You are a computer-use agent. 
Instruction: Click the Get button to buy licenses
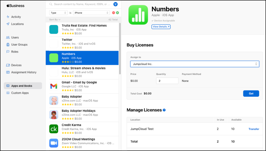pyautogui.click(x=251, y=93)
